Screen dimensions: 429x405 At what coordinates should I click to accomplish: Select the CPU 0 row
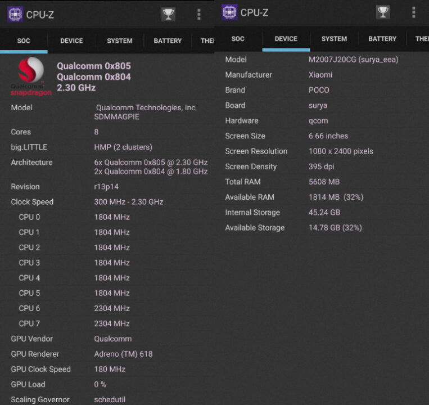(x=107, y=217)
